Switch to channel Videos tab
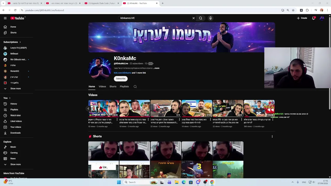This screenshot has height=186, width=331. coord(102,87)
